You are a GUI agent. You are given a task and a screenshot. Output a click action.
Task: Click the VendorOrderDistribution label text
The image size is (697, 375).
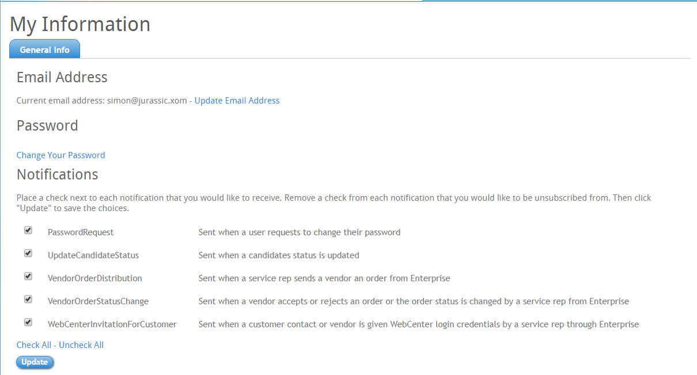(x=94, y=278)
